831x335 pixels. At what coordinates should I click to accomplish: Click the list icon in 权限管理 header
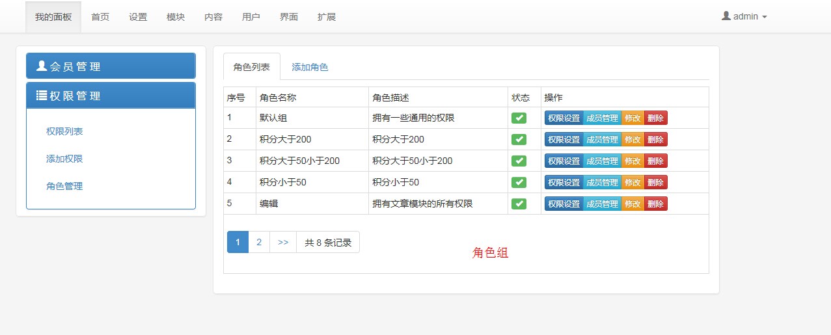pyautogui.click(x=42, y=96)
